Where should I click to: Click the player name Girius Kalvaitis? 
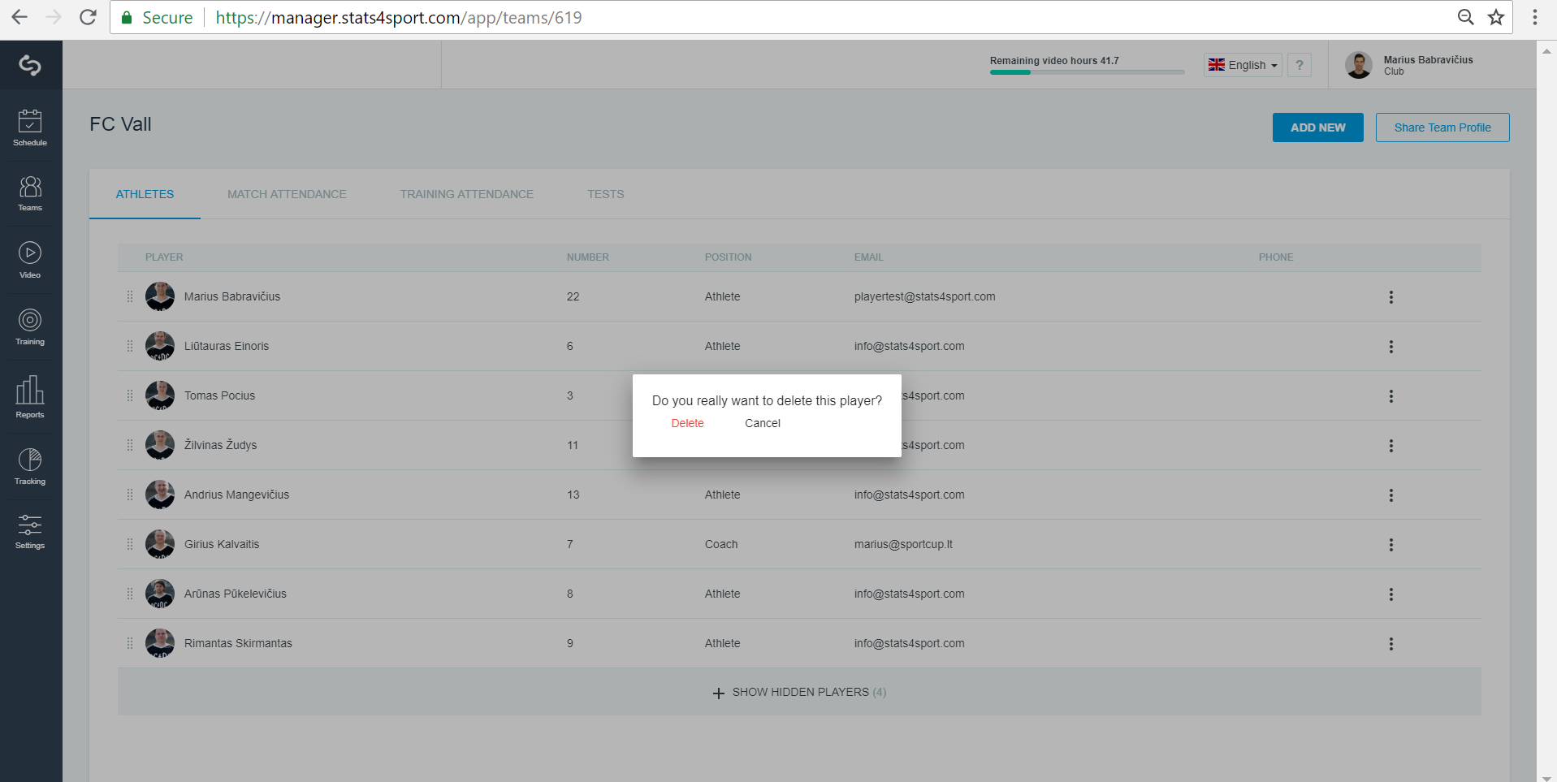[x=222, y=544]
